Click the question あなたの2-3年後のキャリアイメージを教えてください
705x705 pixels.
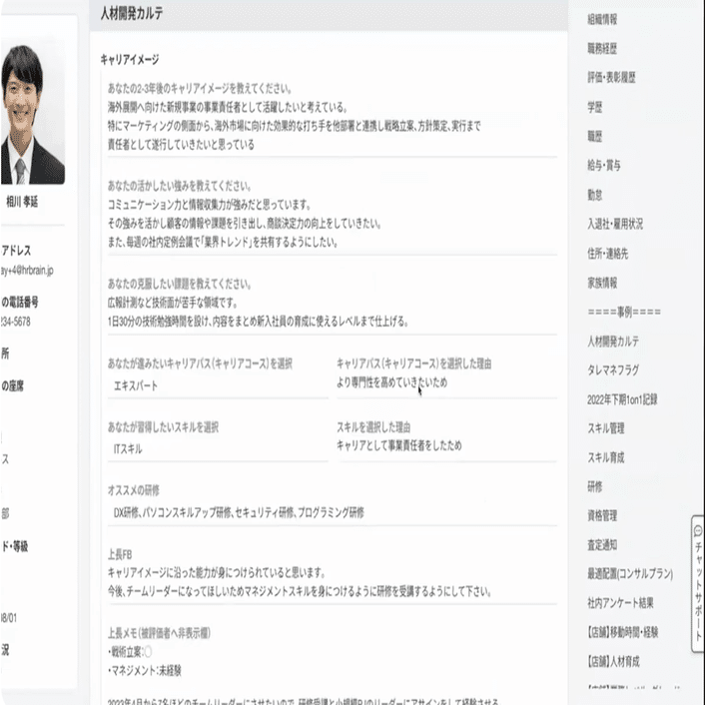pos(200,88)
